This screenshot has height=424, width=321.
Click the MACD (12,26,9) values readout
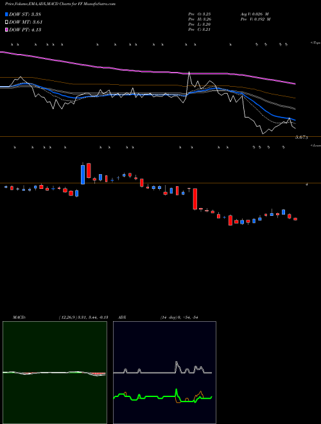(x=83, y=317)
